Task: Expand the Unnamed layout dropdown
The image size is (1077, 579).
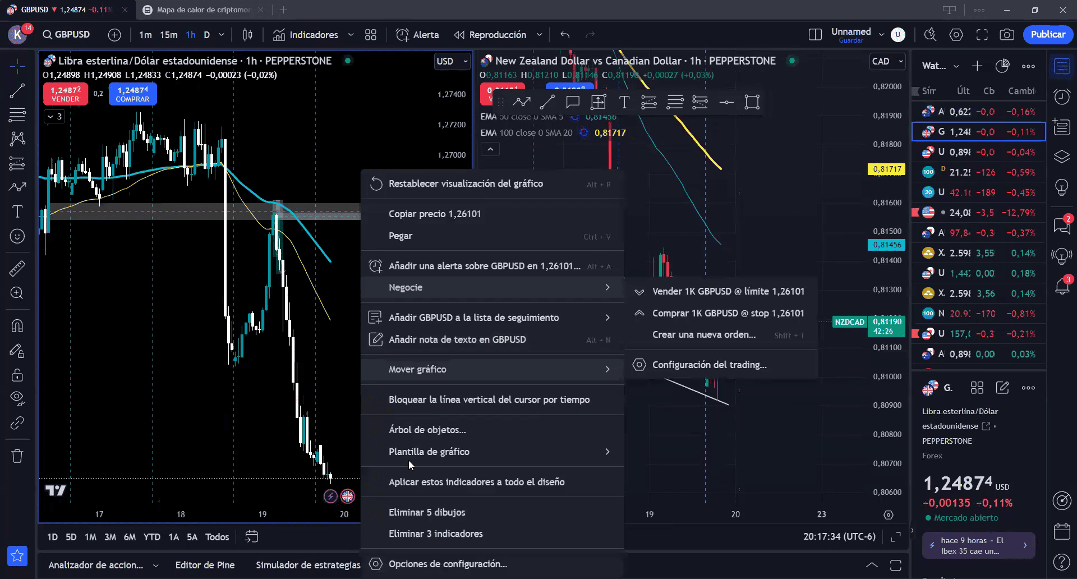Action: (x=881, y=35)
